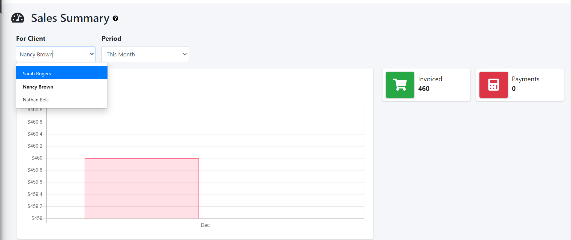Screen dimensions: 571x240
Task: Click the dashboard speedometer icon
Action: (x=17, y=18)
